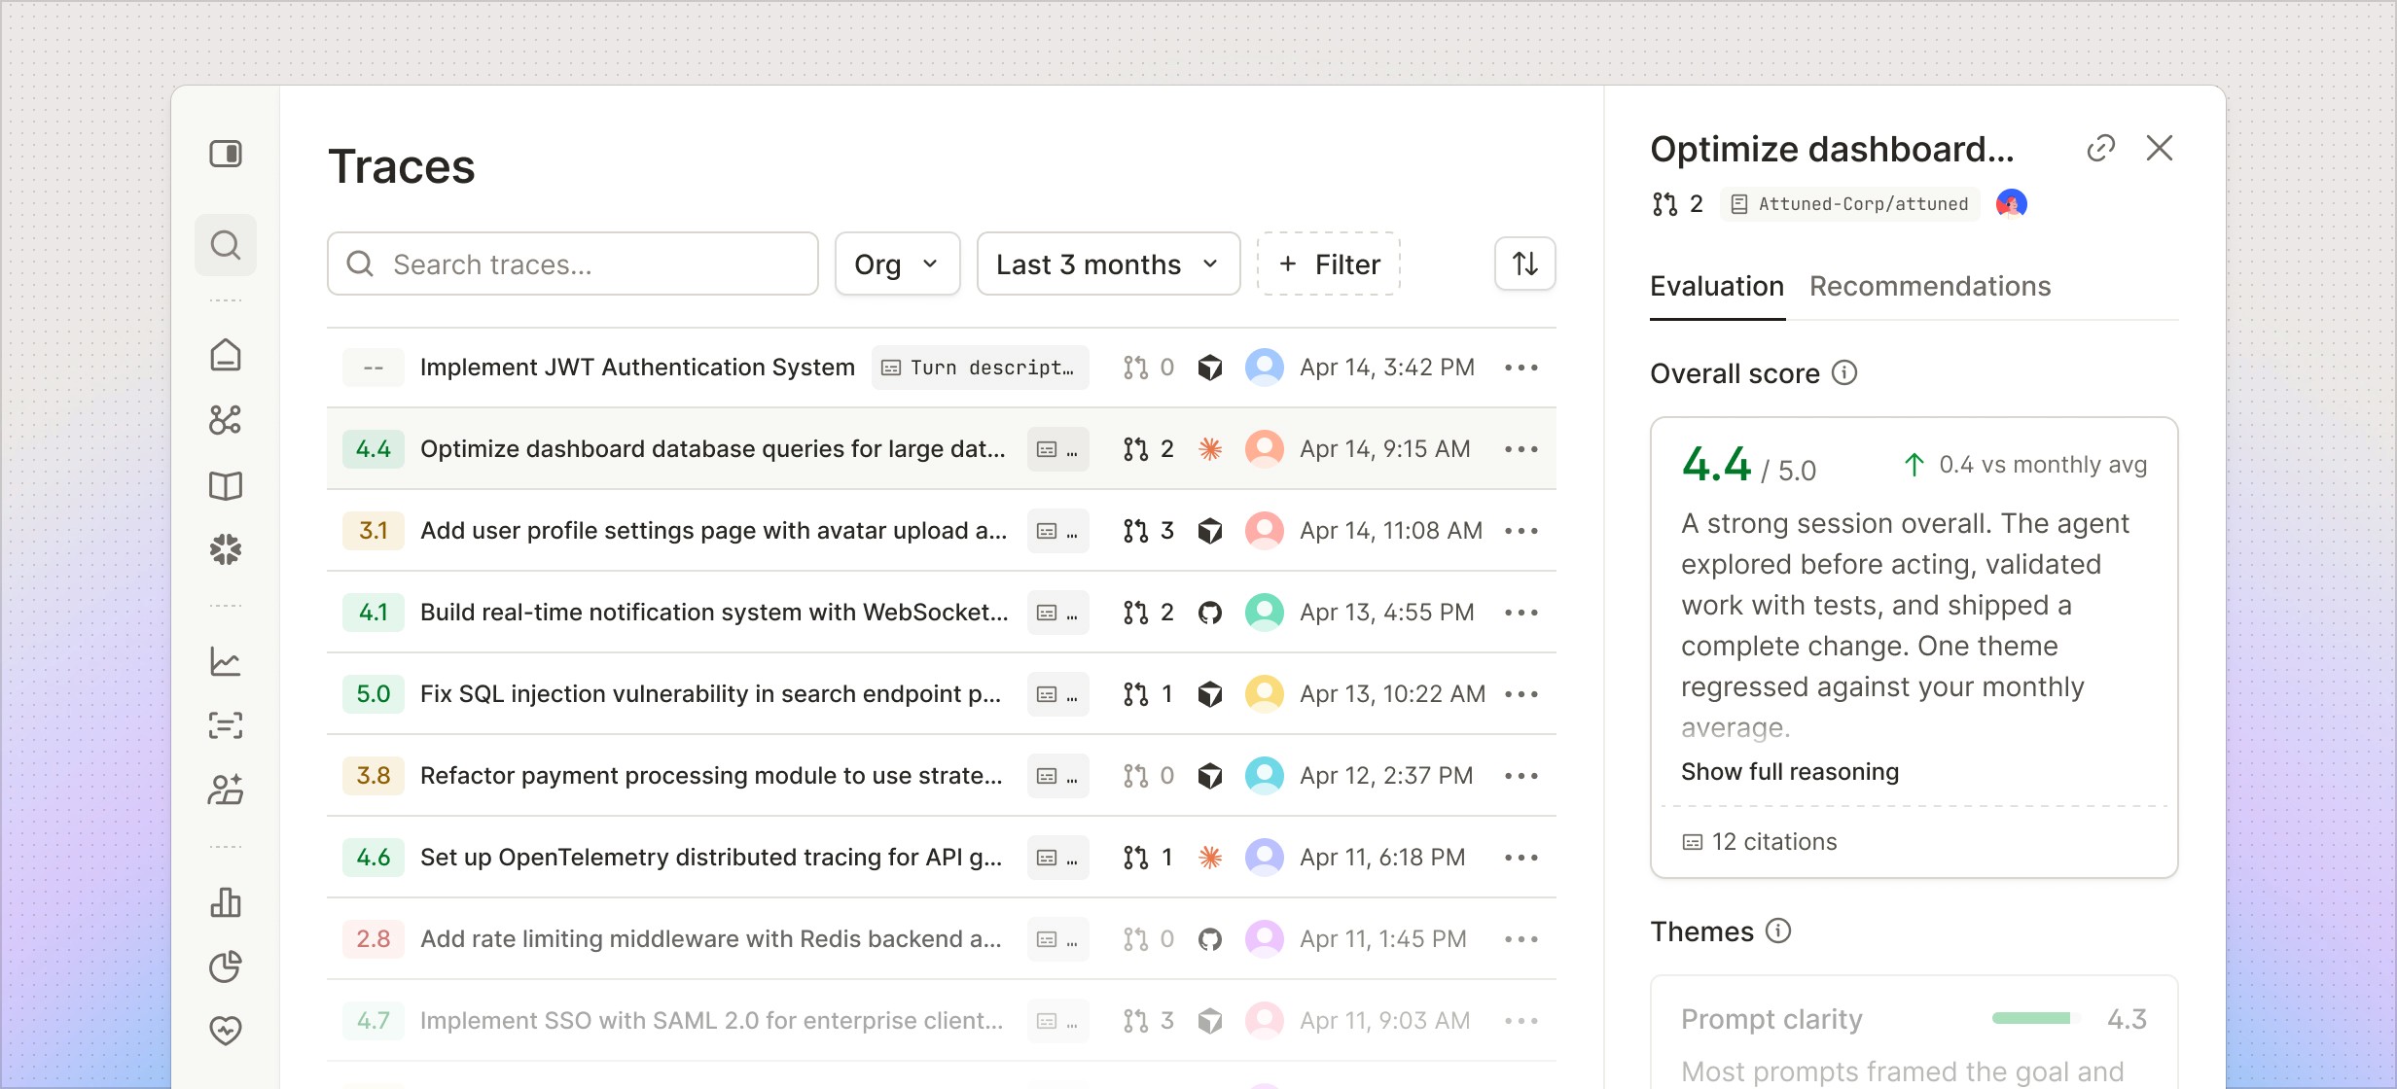Open description tag on OpenTelemetry row
Image resolution: width=2397 pixels, height=1089 pixels.
pyautogui.click(x=1058, y=858)
